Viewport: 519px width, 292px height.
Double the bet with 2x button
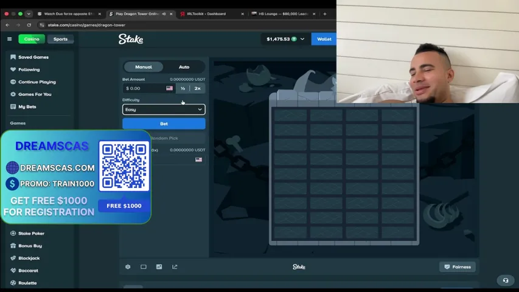click(198, 88)
